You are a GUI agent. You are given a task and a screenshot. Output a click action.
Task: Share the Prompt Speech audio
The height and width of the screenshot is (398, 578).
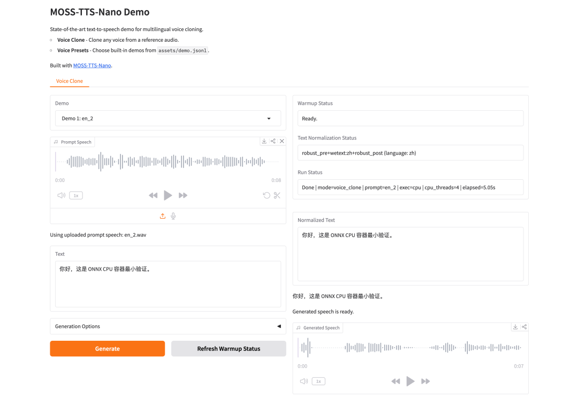(273, 141)
